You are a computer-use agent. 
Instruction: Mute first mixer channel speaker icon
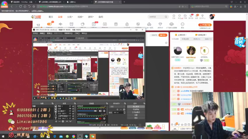(x=100, y=111)
